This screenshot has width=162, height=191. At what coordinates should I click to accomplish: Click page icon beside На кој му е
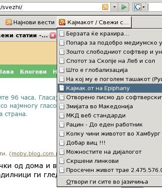(62, 79)
